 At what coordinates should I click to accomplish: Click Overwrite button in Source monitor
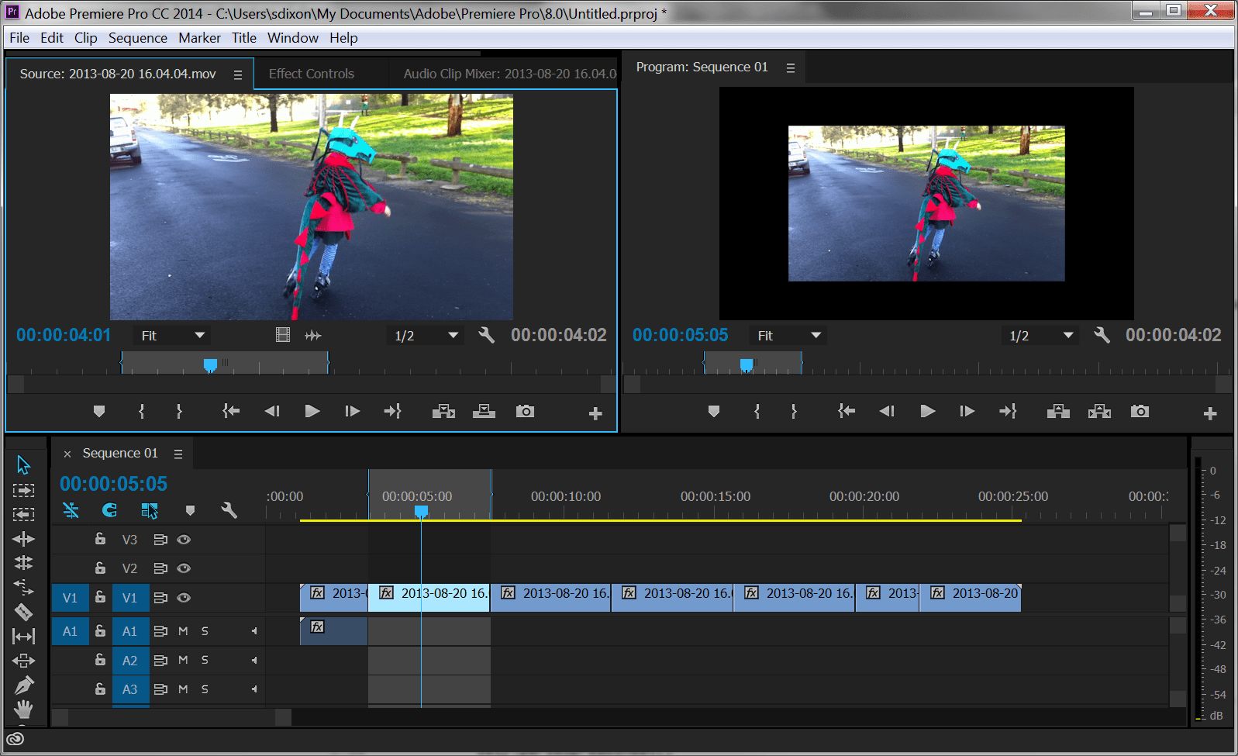click(x=484, y=411)
